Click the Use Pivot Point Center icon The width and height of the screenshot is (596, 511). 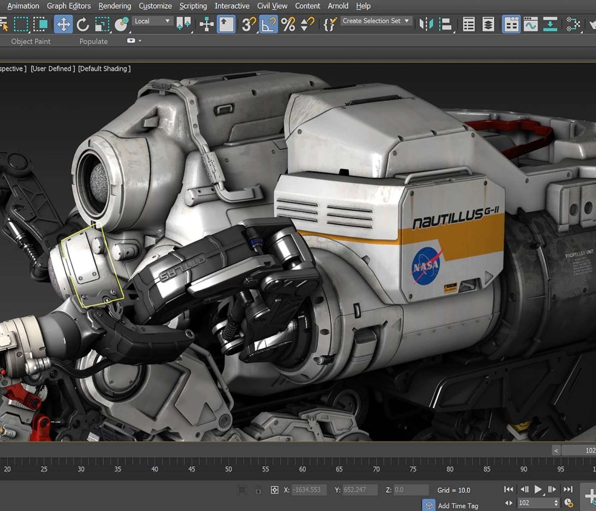pyautogui.click(x=183, y=24)
